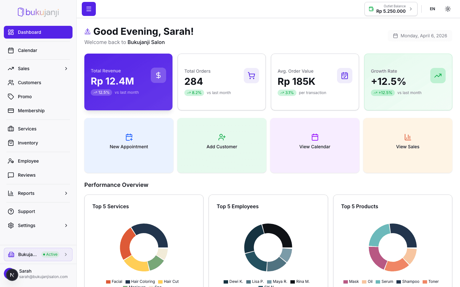Open the Outlet Balance panel showing Rp 5.250.000
The image size is (460, 287).
pos(390,9)
